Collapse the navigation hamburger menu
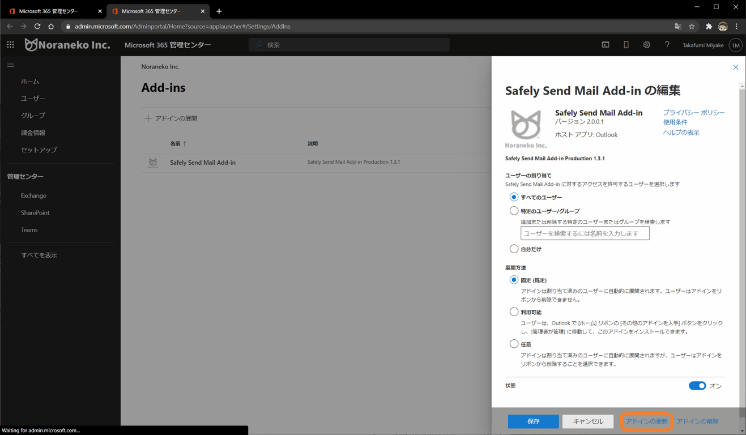Viewport: 746px width, 435px height. pyautogui.click(x=11, y=65)
